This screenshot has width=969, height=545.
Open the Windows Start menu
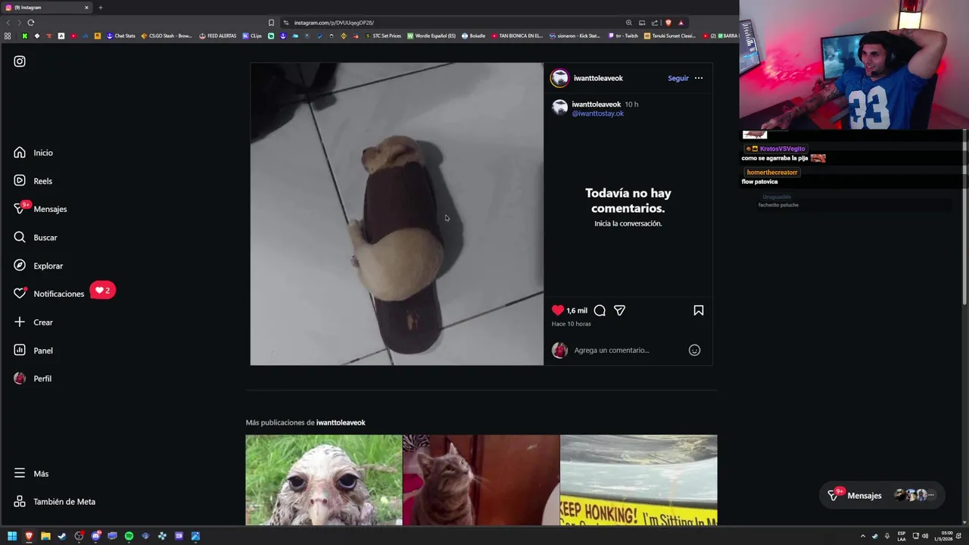[12, 536]
